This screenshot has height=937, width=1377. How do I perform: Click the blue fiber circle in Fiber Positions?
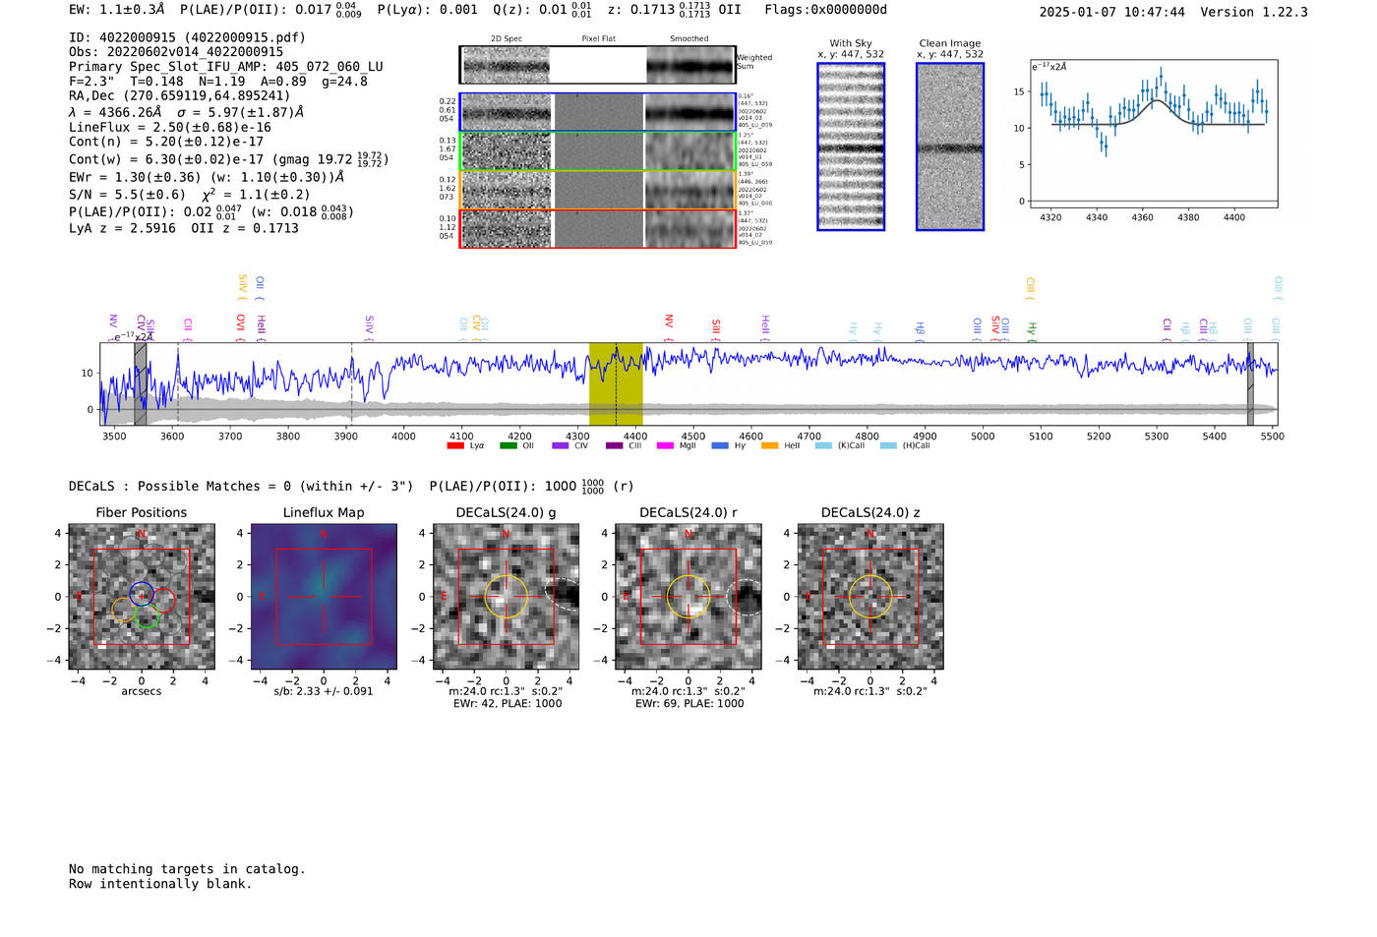tap(142, 593)
